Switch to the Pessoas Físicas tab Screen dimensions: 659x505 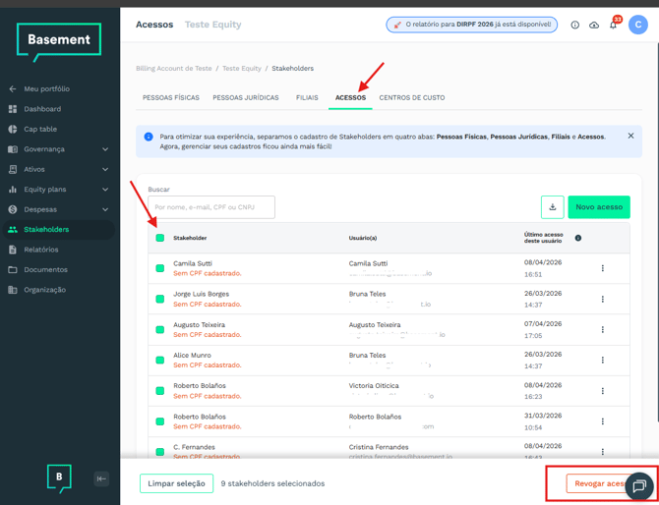point(171,98)
